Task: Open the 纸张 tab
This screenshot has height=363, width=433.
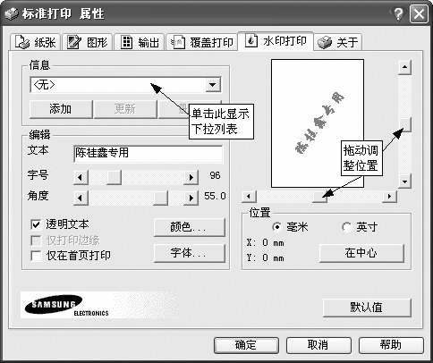Action: [36, 42]
